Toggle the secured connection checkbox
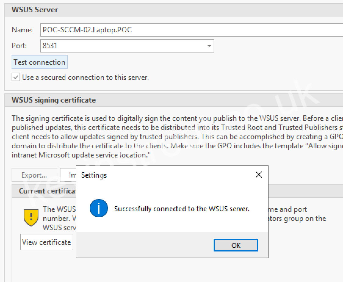The image size is (343, 282). [x=16, y=77]
